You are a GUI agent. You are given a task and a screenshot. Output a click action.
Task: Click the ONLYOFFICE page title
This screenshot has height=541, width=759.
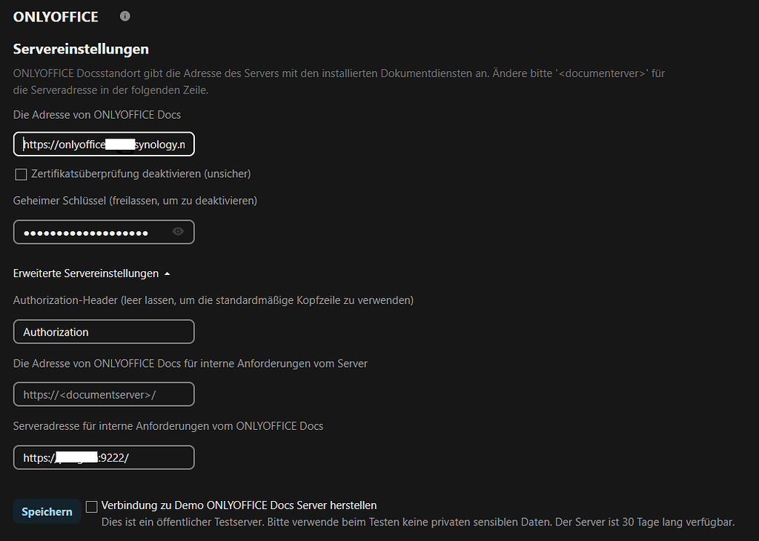point(56,16)
